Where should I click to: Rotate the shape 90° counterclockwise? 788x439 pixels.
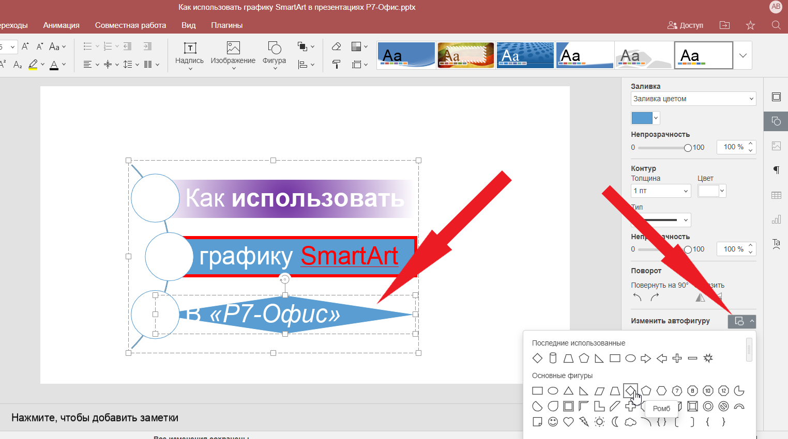(x=637, y=297)
